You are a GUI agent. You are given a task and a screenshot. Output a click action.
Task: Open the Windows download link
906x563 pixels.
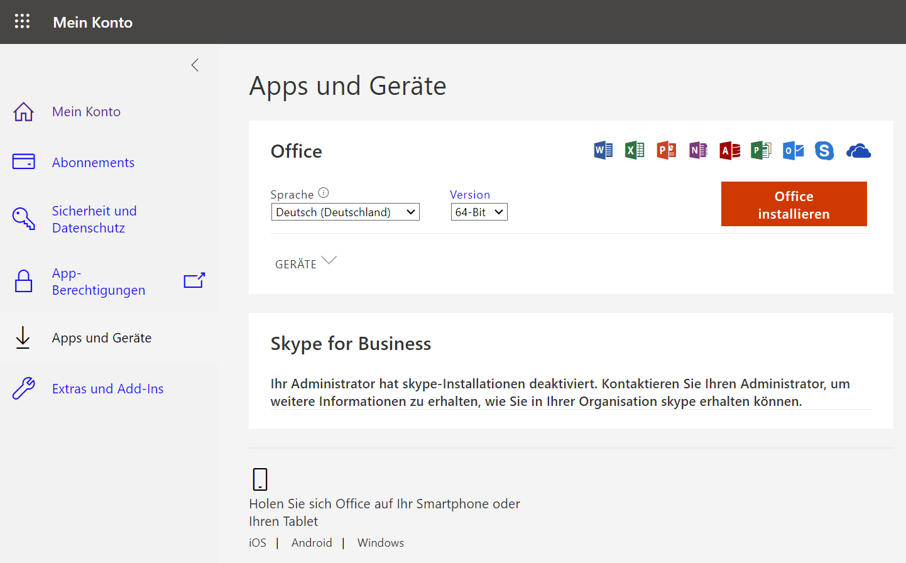point(381,543)
